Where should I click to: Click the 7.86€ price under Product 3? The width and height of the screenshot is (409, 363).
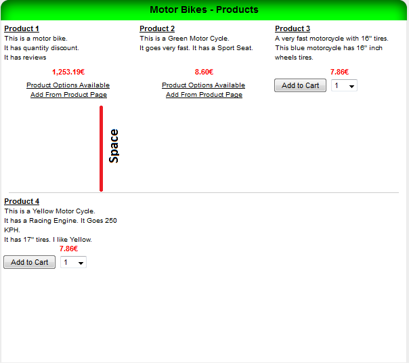pos(339,72)
